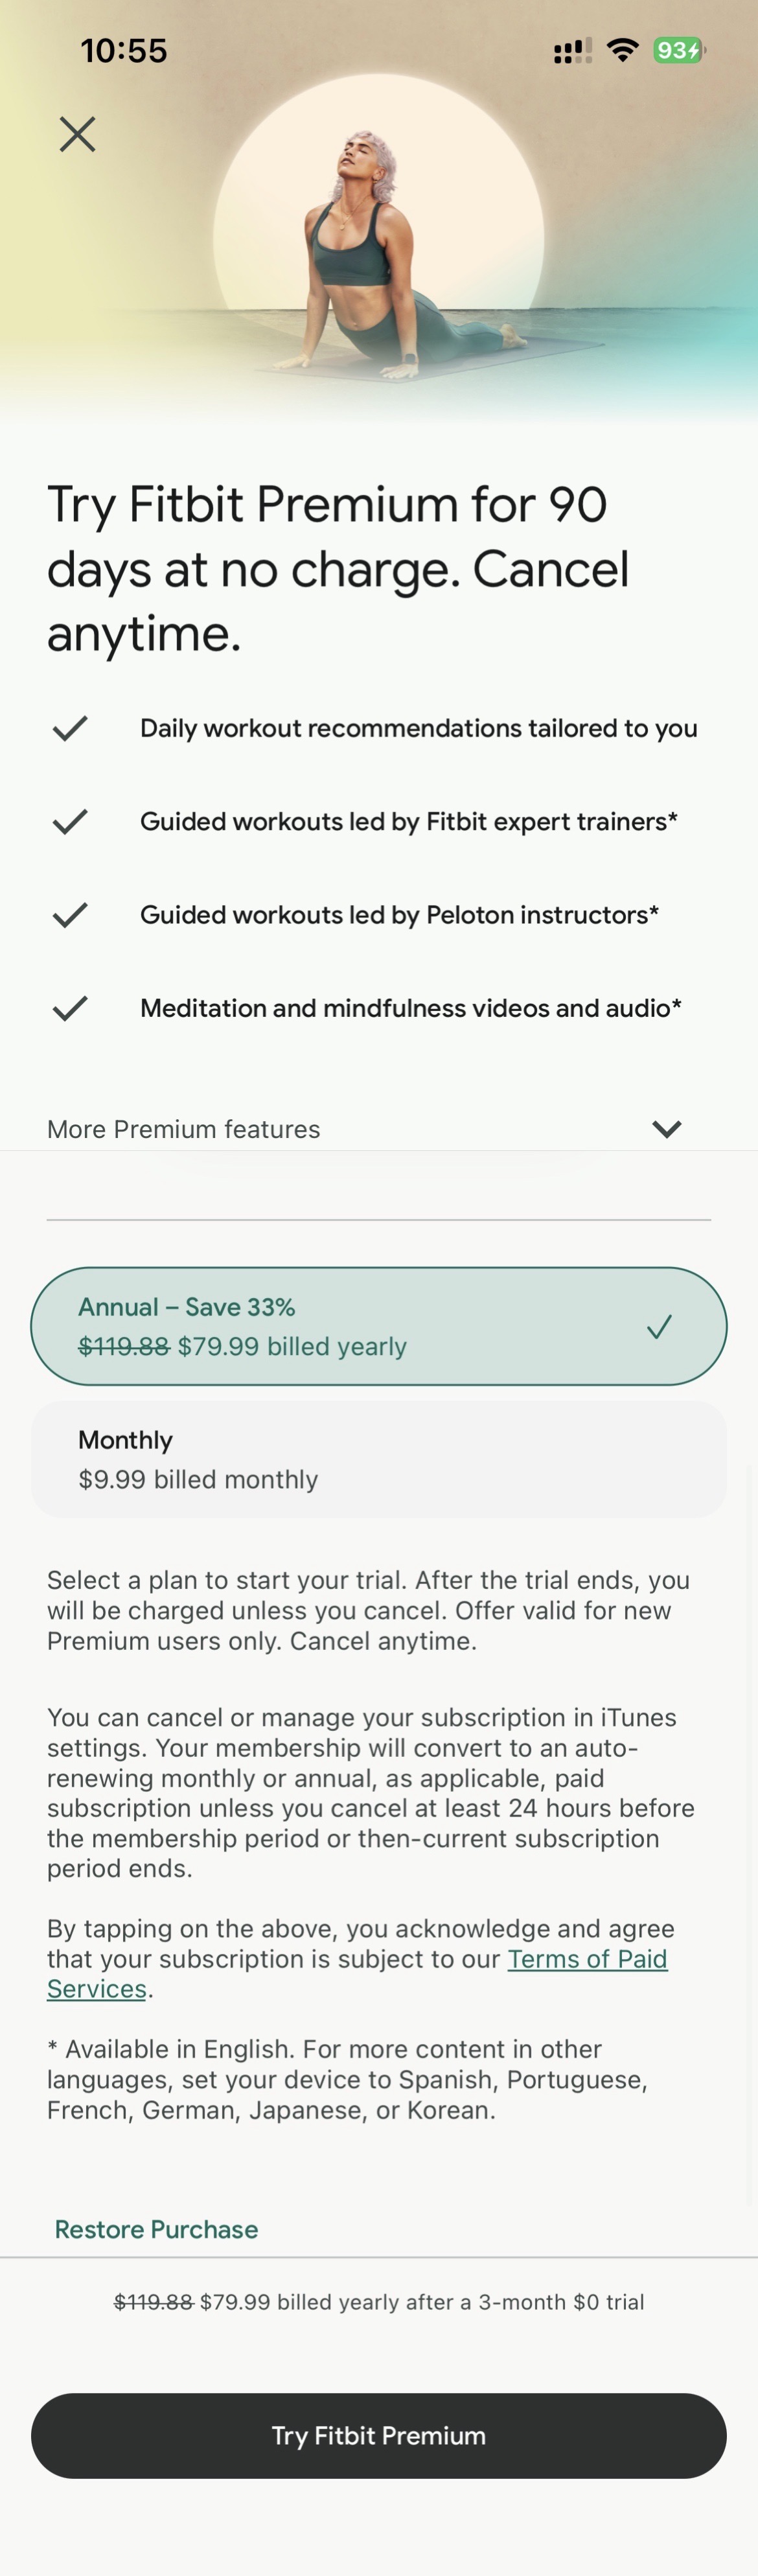This screenshot has height=2576, width=758.
Task: Open the More Premium features section
Action: (x=184, y=1129)
